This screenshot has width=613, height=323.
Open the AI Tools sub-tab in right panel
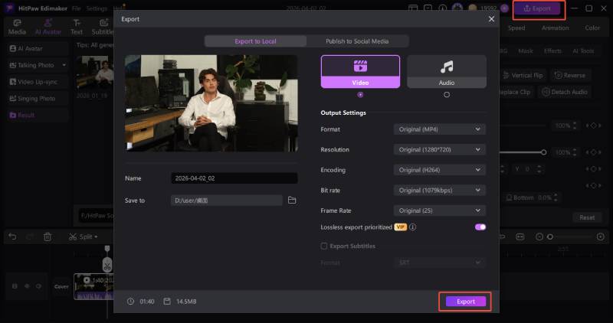tap(583, 51)
